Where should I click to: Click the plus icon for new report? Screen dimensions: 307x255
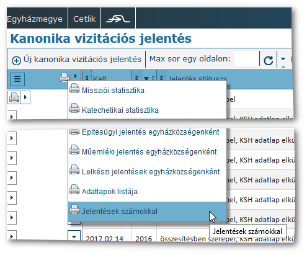pyautogui.click(x=16, y=61)
